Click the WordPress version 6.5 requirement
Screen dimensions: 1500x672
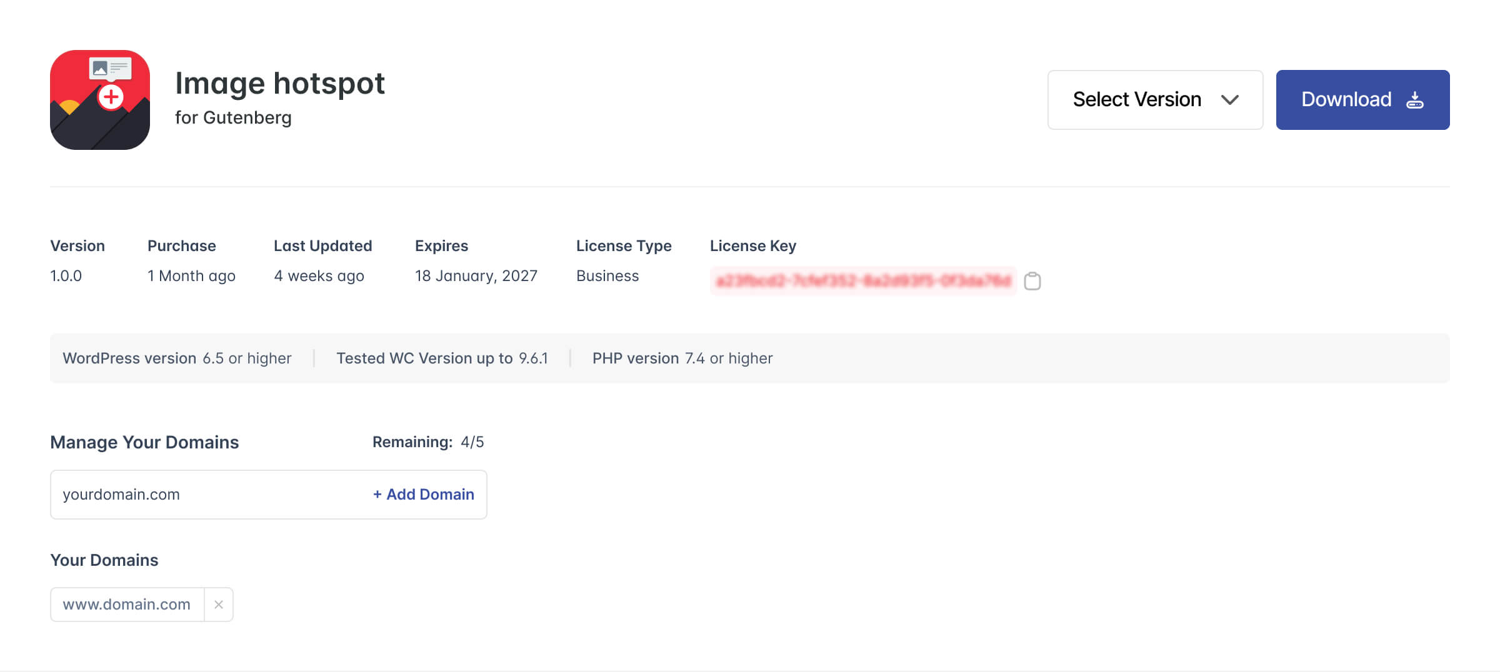click(x=176, y=358)
